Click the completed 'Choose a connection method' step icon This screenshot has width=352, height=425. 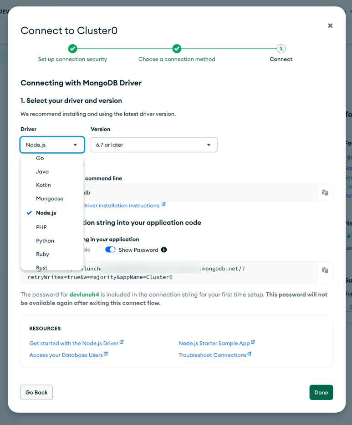pos(177,49)
